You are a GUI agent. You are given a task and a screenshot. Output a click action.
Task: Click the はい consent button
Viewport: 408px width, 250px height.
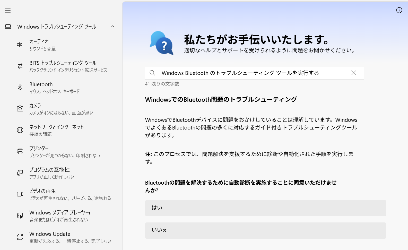[x=265, y=208]
